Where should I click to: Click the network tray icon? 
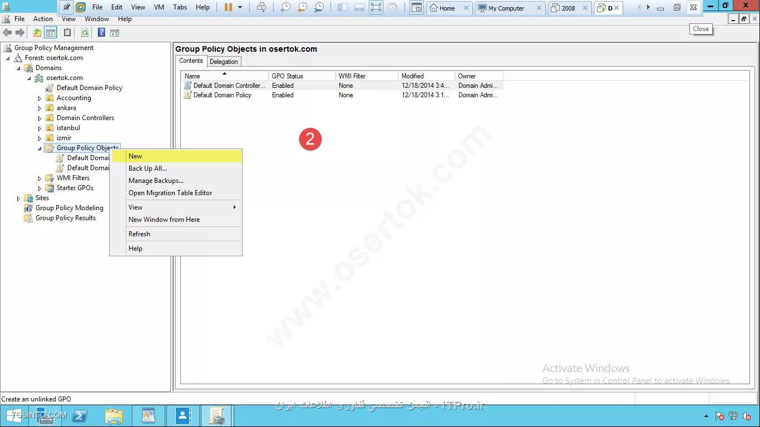(733, 416)
